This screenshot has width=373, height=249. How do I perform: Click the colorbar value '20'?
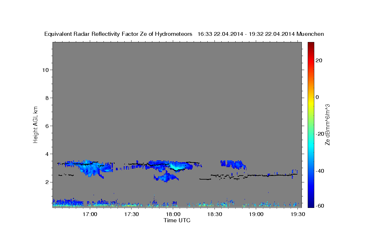pos(319,60)
